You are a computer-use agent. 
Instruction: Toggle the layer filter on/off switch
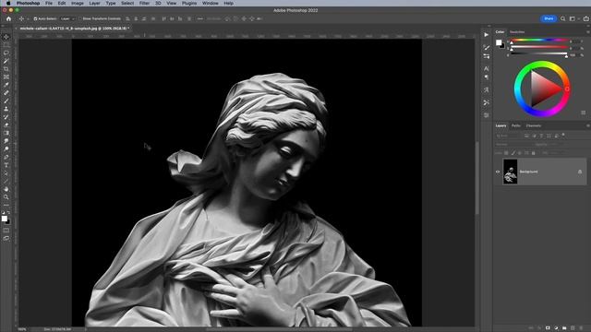pos(563,135)
